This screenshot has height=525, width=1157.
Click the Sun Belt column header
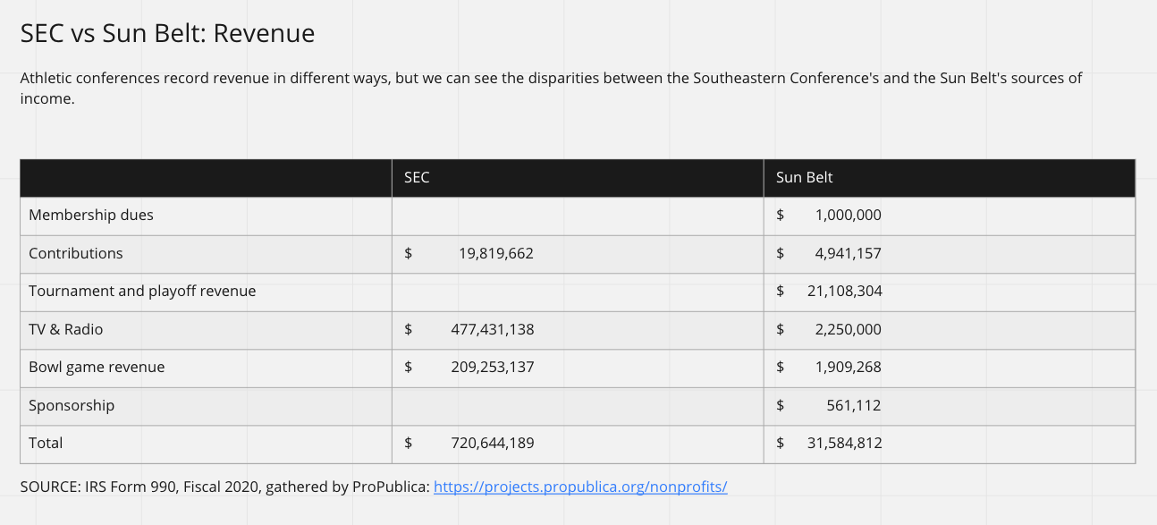tap(804, 177)
